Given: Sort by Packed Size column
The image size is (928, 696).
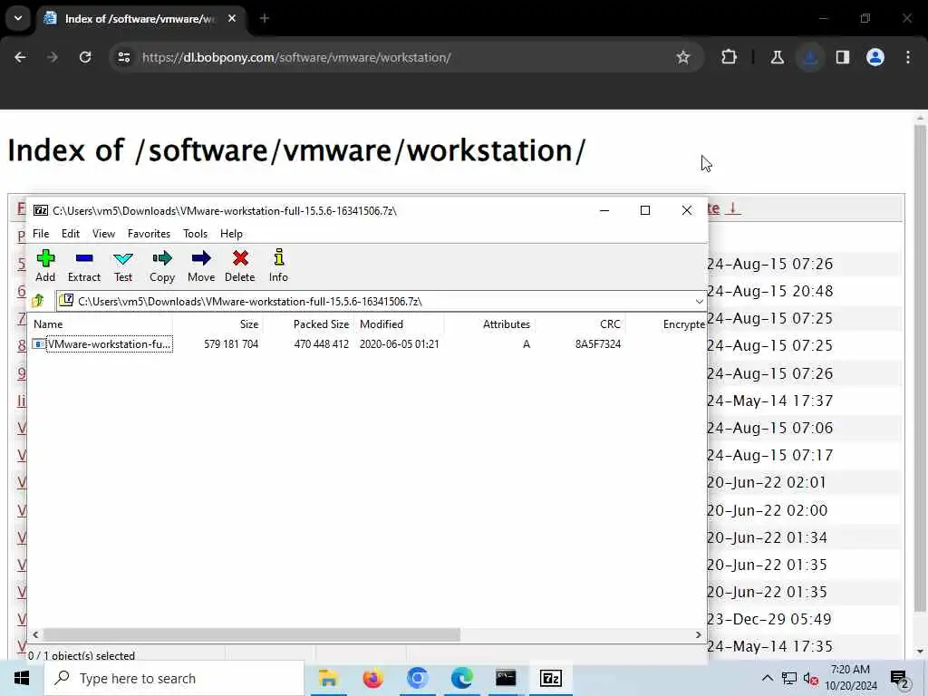Looking at the screenshot, I should [308, 324].
